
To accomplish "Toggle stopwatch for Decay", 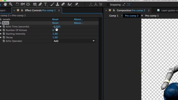I will pos(4,37).
